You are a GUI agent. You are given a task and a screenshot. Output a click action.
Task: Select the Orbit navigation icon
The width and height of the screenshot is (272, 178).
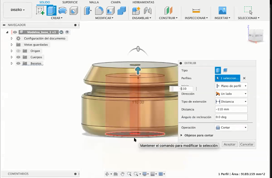107,174
